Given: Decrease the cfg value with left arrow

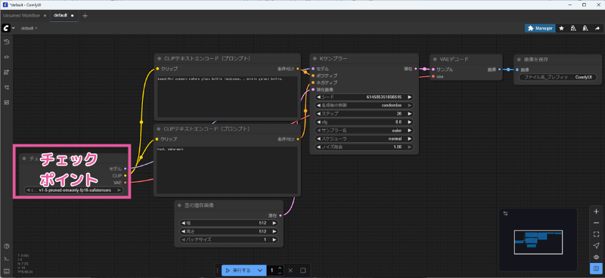Looking at the screenshot, I should tap(318, 122).
